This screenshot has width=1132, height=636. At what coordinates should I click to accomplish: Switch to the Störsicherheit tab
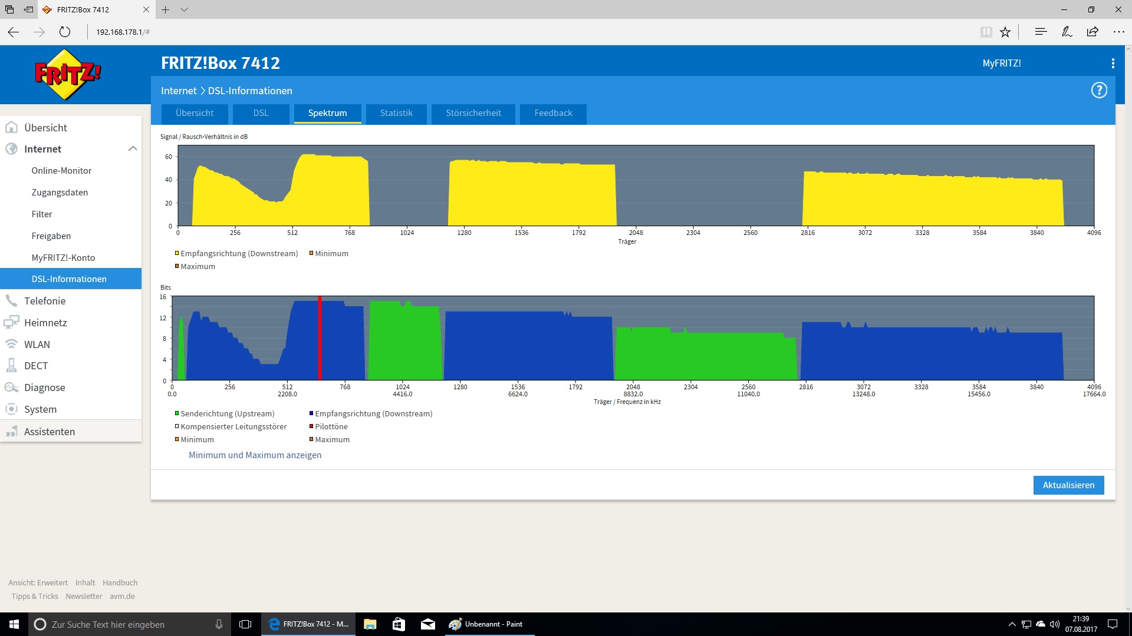473,113
